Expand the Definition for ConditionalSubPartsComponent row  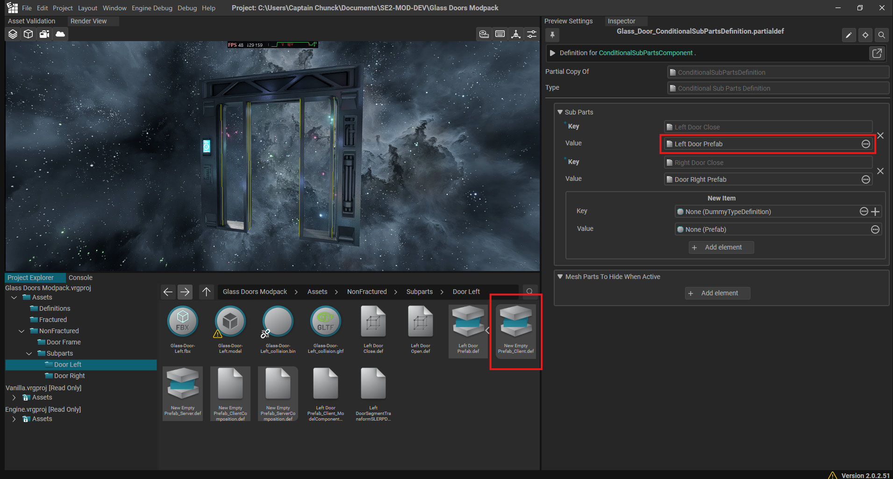(552, 53)
